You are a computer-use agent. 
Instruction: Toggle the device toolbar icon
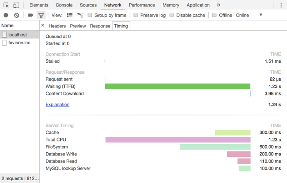click(x=16, y=5)
